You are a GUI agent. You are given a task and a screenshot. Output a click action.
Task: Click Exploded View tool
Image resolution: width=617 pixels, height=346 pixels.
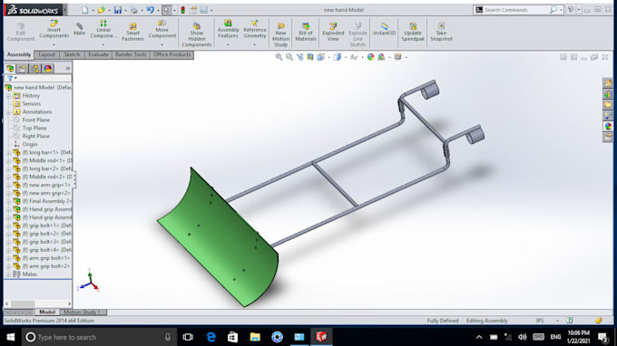(x=333, y=33)
